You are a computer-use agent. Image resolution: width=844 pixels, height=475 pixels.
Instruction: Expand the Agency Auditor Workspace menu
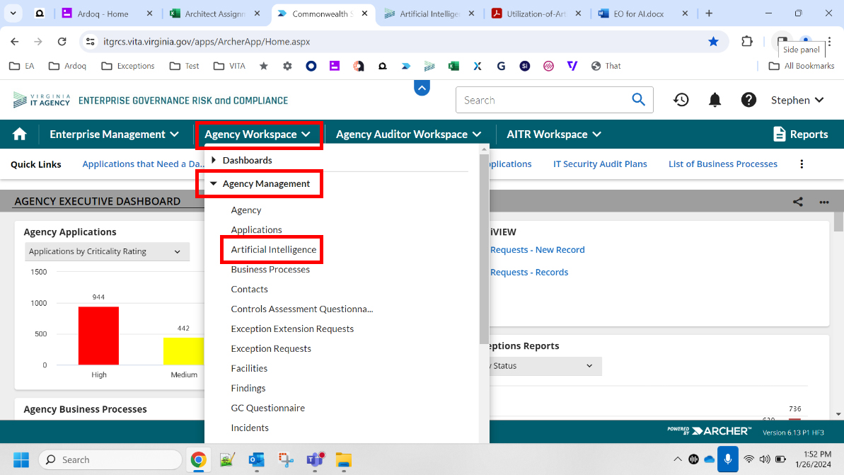click(x=408, y=134)
